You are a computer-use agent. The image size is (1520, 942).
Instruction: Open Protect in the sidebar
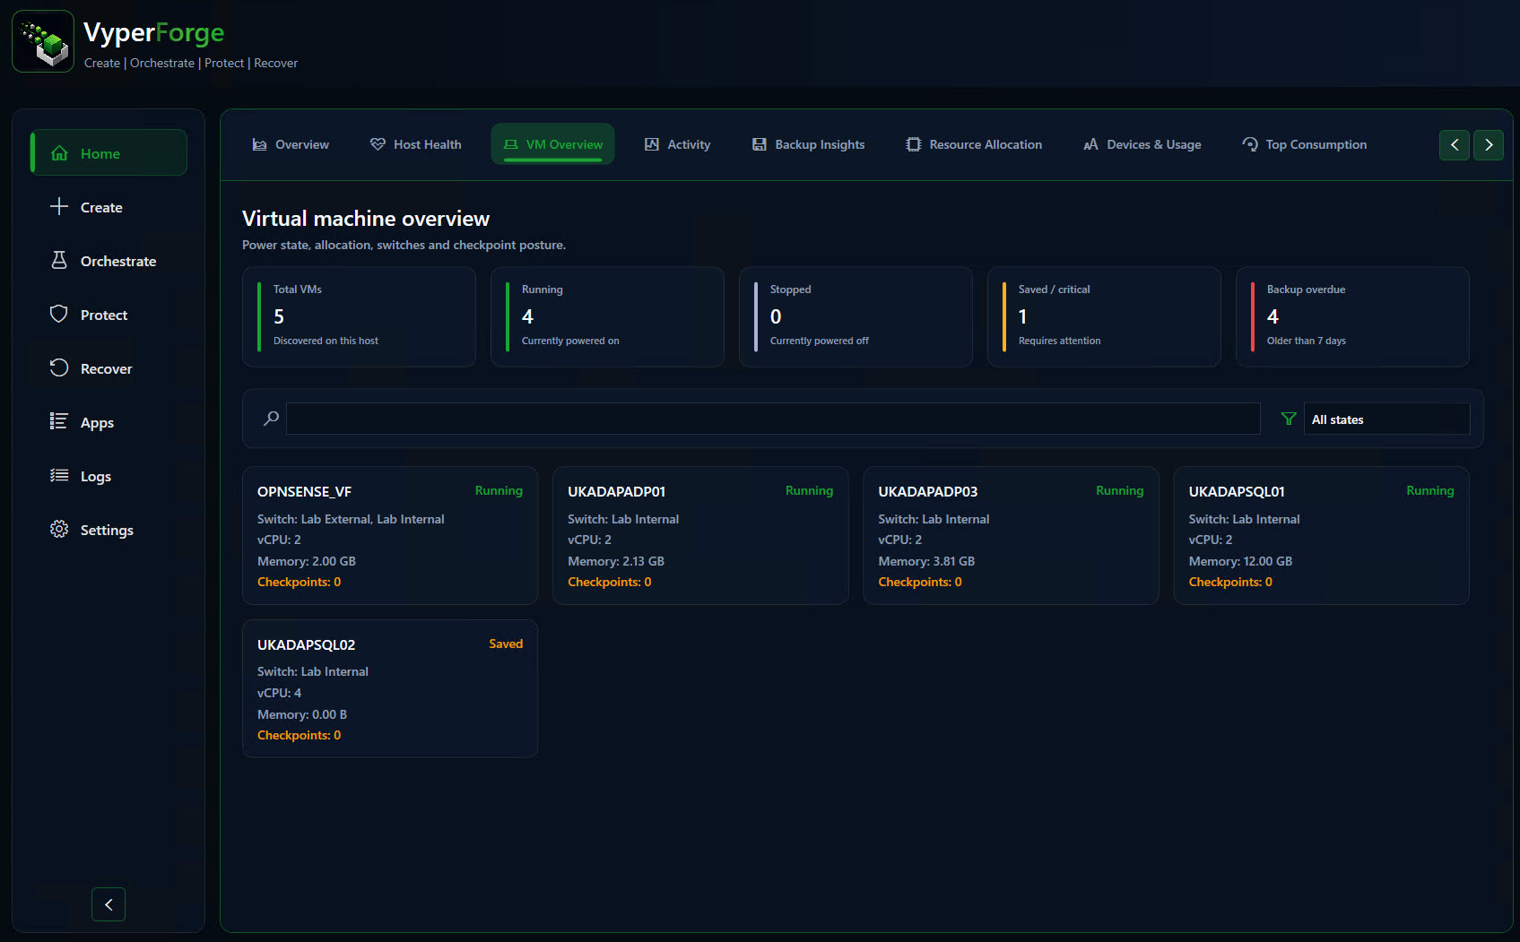[109, 315]
